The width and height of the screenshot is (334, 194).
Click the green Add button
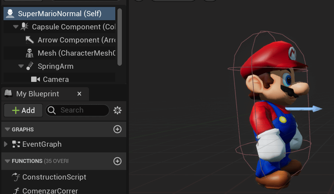[23, 110]
